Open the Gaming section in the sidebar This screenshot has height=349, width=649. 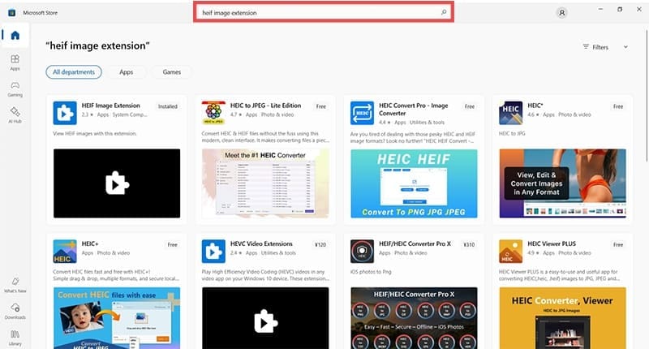[15, 88]
